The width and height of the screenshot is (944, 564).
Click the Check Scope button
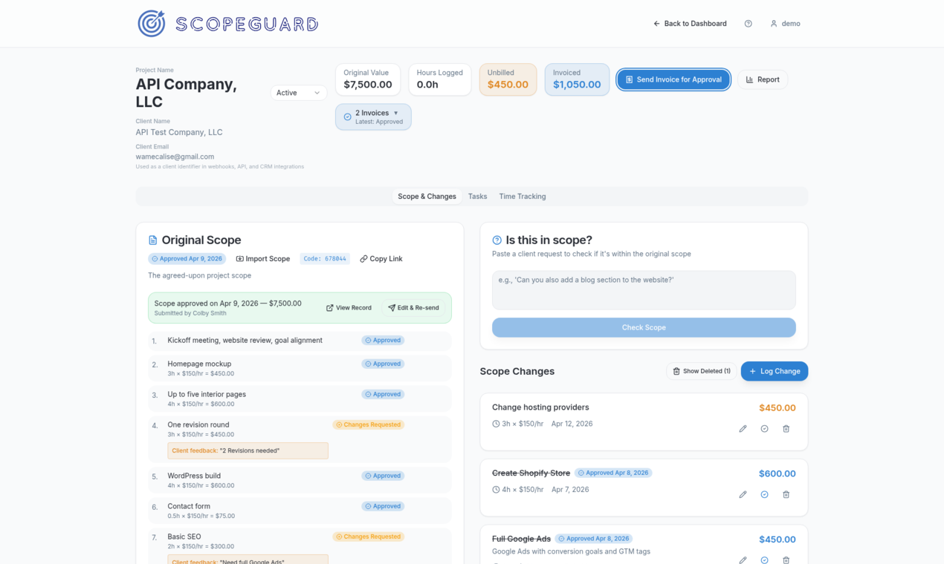(644, 327)
